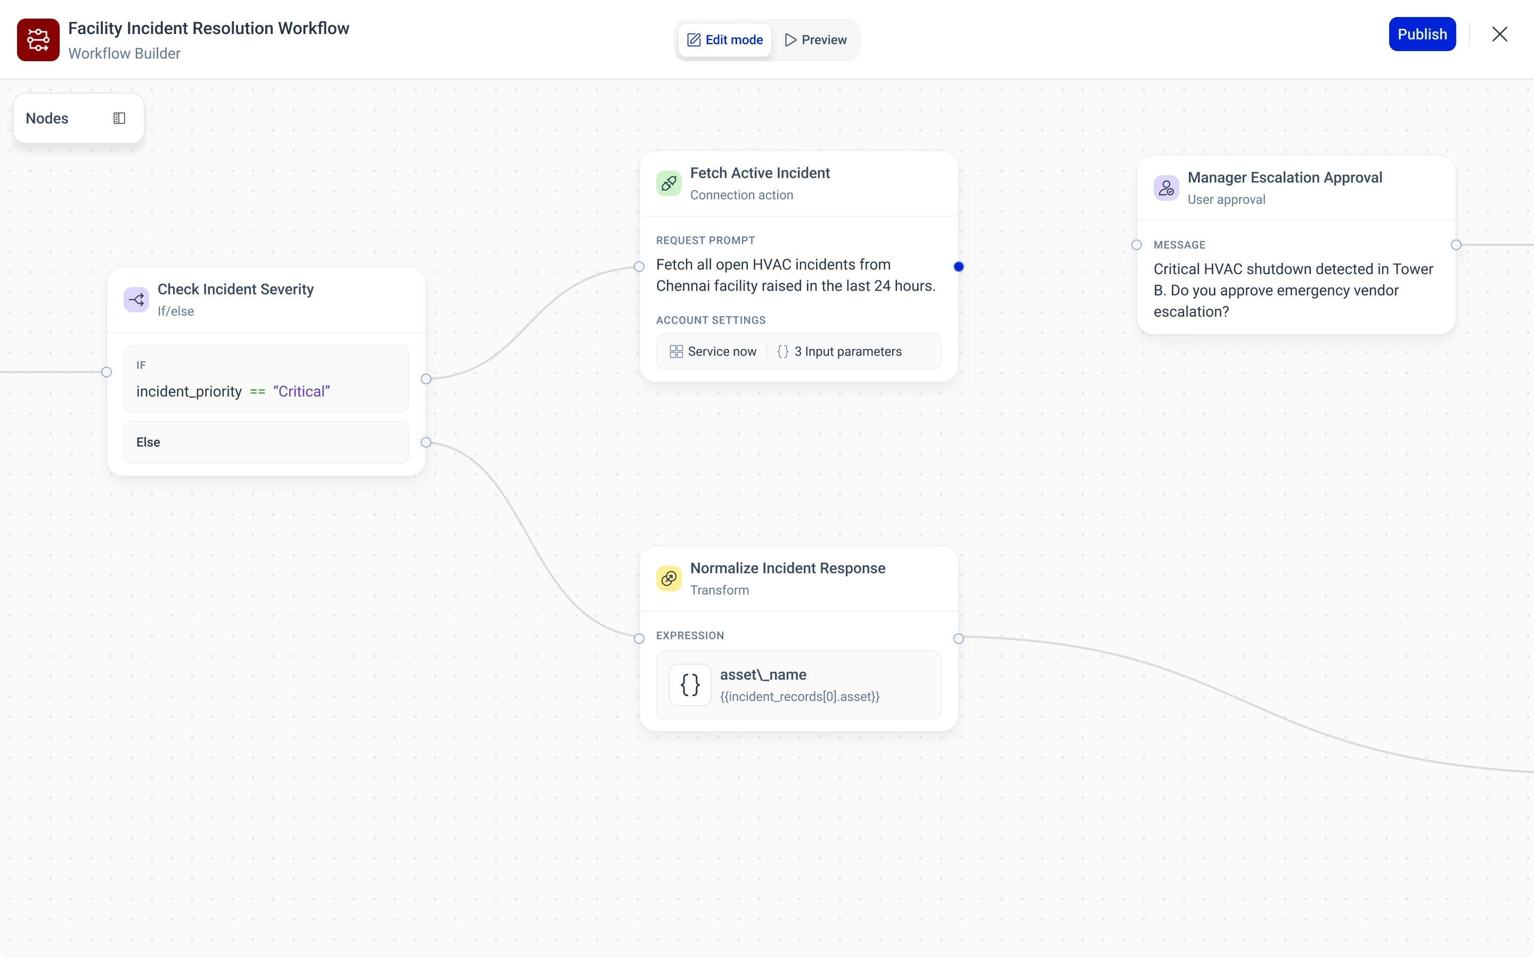
Task: Click the input port of Fetch Active Incident node
Action: 639,267
